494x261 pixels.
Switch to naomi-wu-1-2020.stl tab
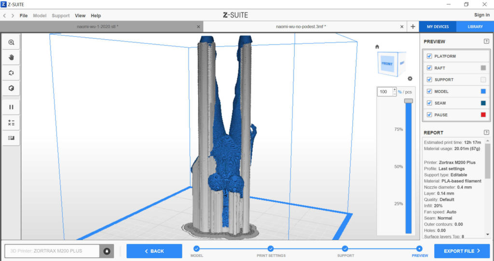tap(97, 27)
